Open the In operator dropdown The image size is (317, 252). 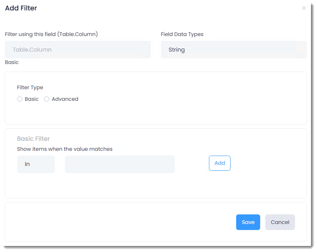coord(36,164)
